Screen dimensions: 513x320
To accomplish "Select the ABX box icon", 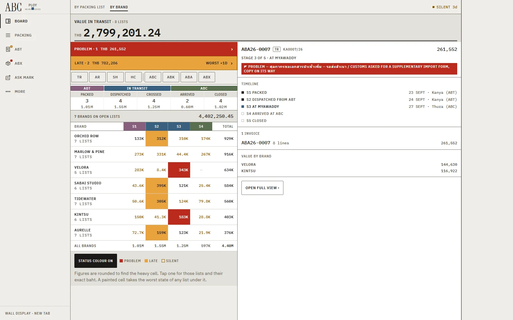I will [8, 63].
